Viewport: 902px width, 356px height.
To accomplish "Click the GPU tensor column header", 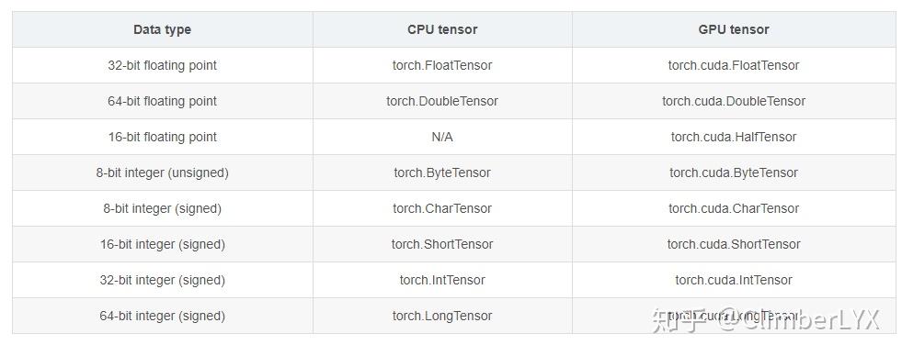I will (x=734, y=29).
